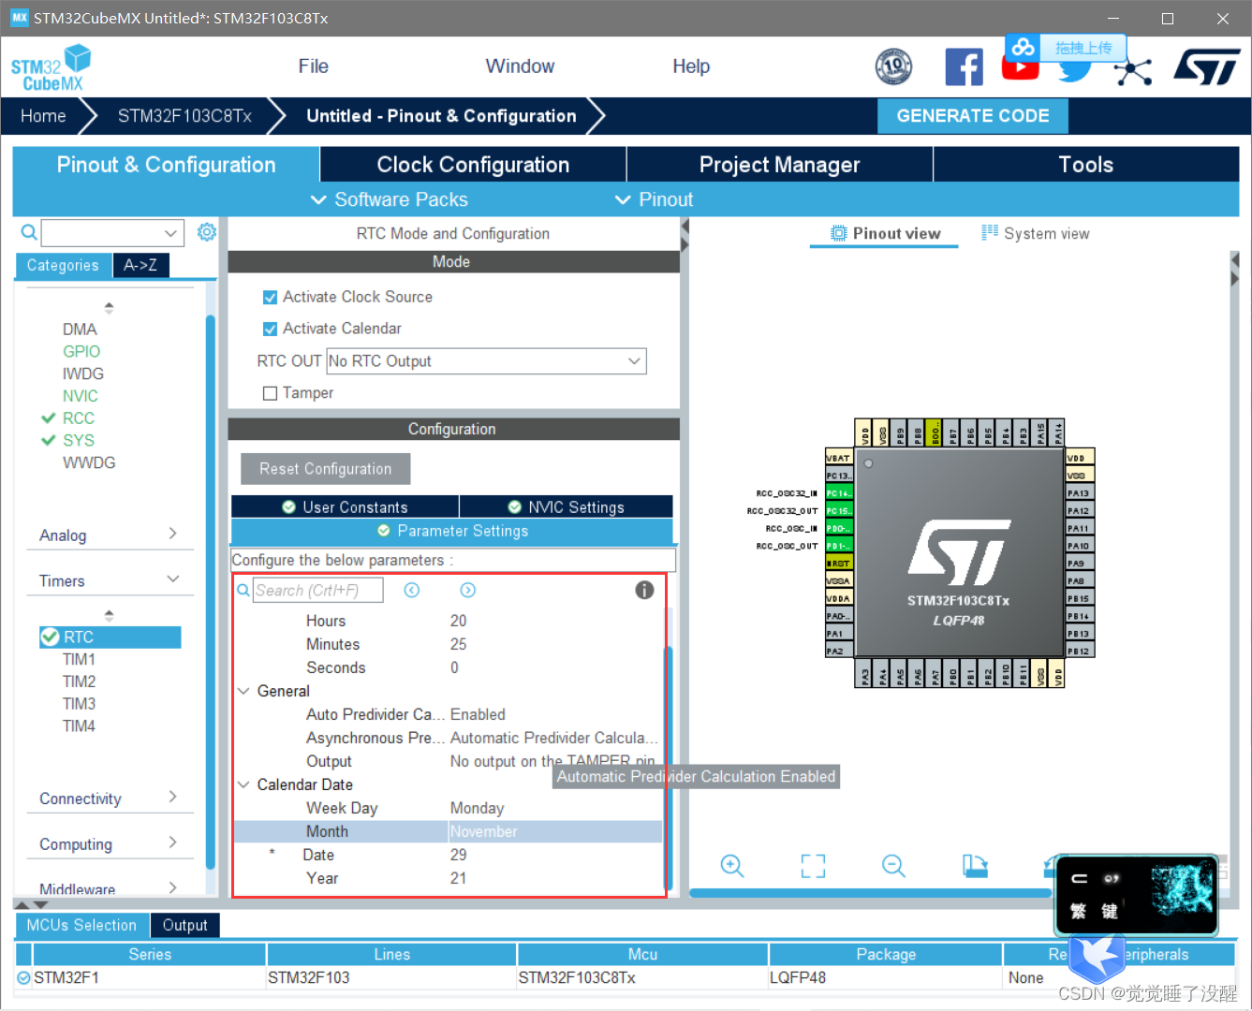1252x1011 pixels.
Task: Select TIM2 in the Timers list
Action: coord(79,681)
